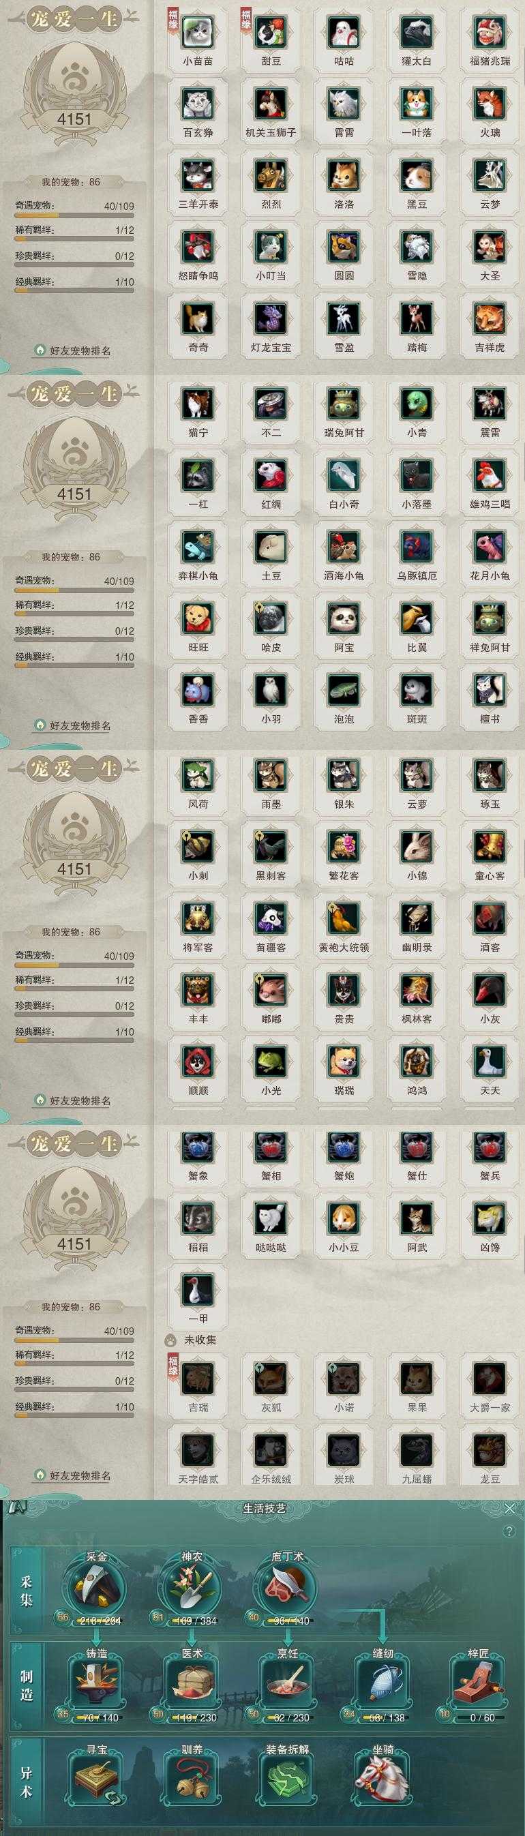Close the 生活技艺 panel
Screen dimensions: 525x1836
509,1508
